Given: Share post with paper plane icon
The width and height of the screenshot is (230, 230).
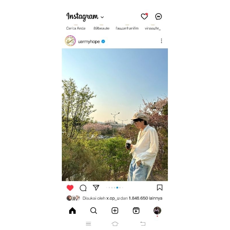Looking at the screenshot, I should [96, 188].
